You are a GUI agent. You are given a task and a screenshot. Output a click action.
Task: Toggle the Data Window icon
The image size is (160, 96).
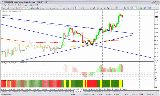17,8
